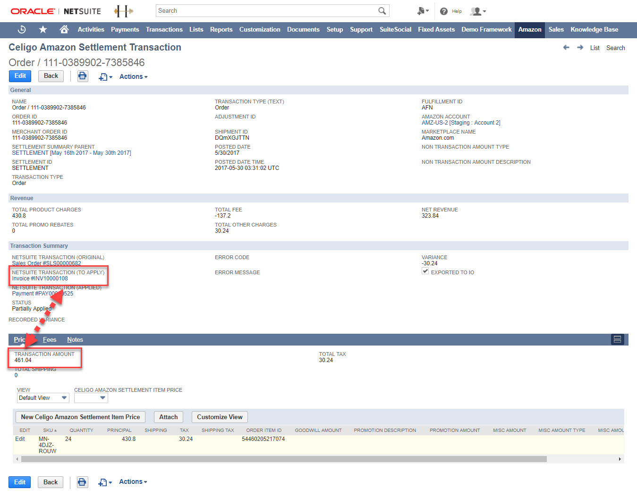Click Edit link in MN-4DJZ-ROUW row

[20, 439]
